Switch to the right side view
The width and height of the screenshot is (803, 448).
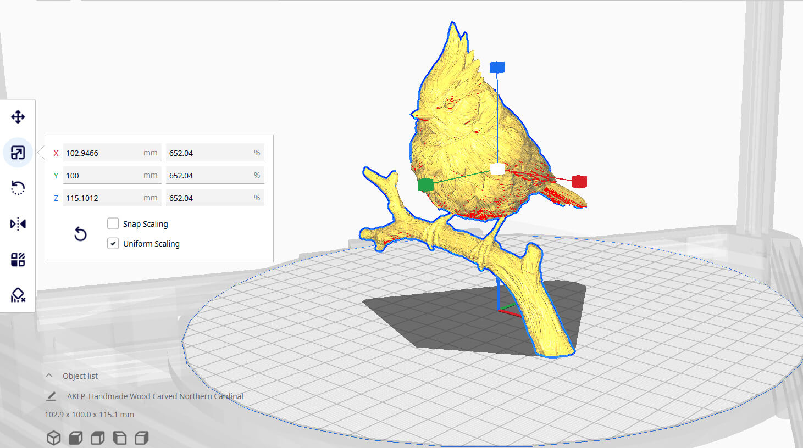pyautogui.click(x=141, y=438)
